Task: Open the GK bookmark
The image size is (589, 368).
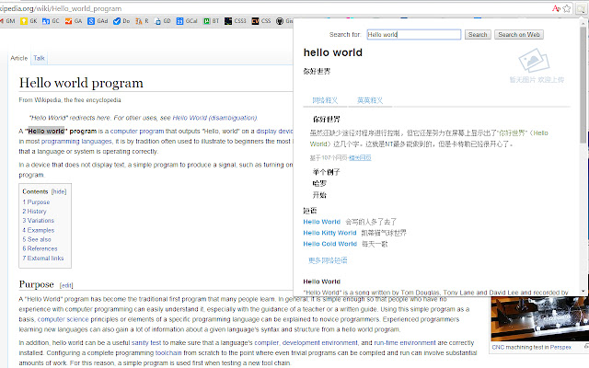Action: 29,21
